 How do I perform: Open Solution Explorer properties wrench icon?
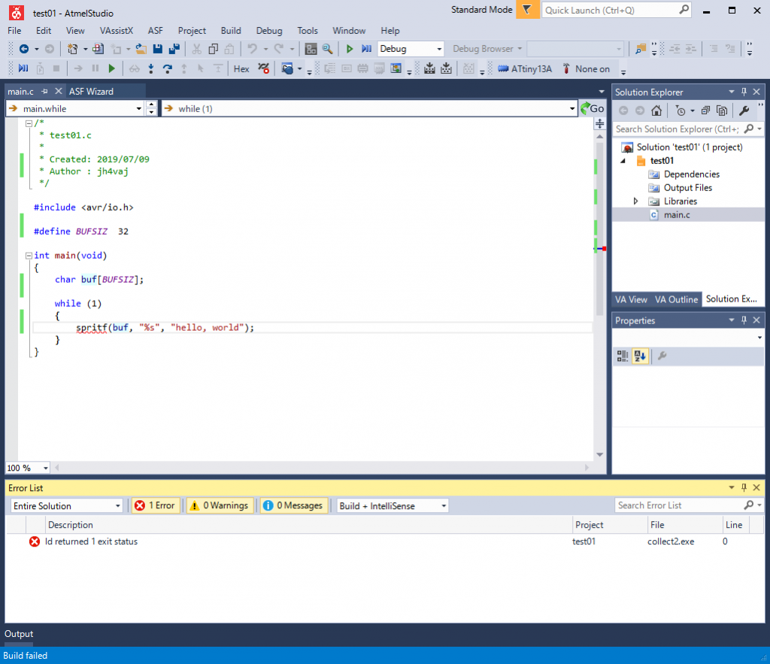pos(744,111)
